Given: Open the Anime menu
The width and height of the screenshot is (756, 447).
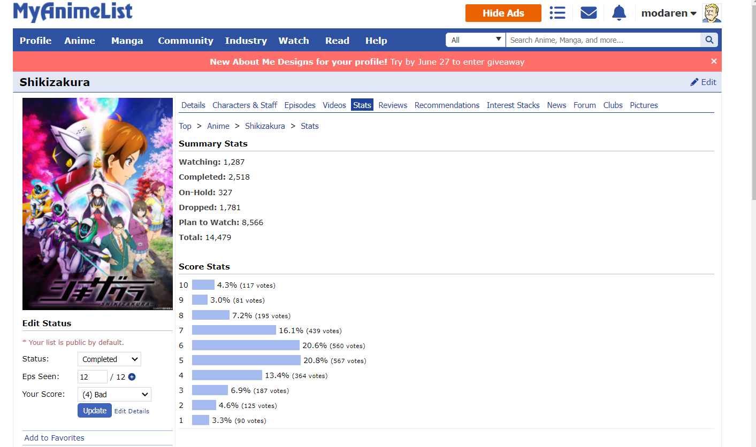Looking at the screenshot, I should pos(80,41).
